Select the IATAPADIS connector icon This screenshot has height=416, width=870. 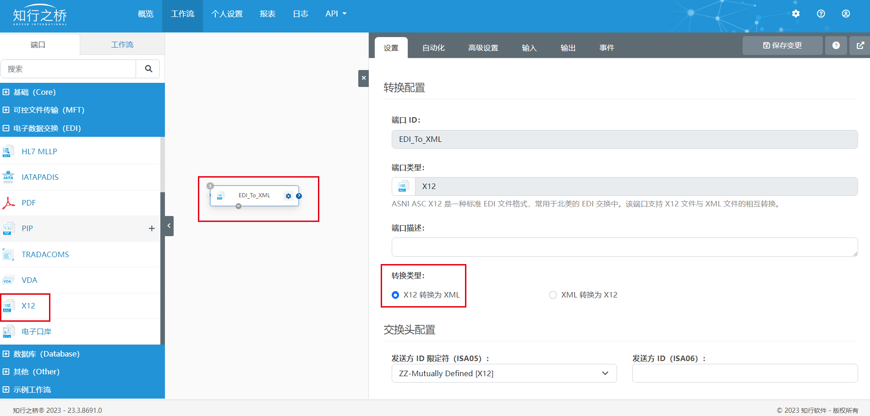click(8, 177)
